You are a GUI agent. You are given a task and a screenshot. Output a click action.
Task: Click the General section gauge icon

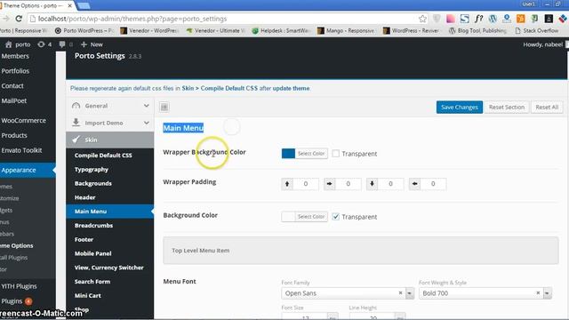click(x=76, y=106)
